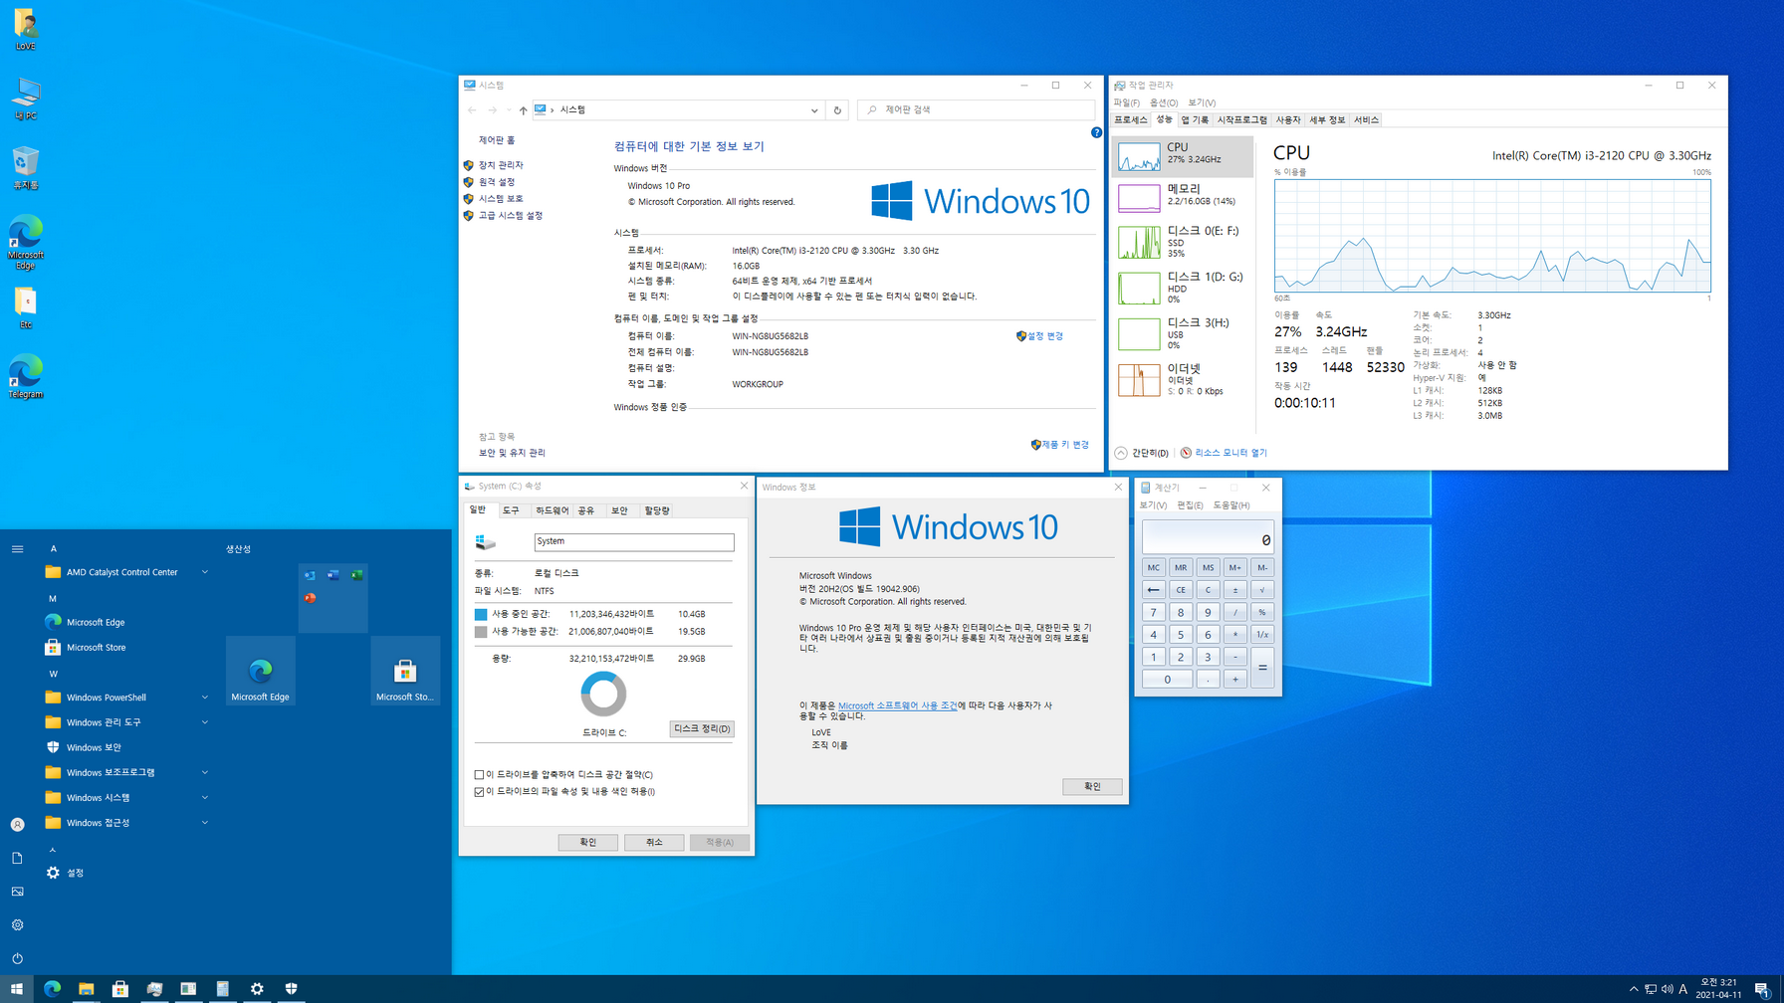
Task: Open Microsoft Store taskbar icon
Action: (x=120, y=988)
